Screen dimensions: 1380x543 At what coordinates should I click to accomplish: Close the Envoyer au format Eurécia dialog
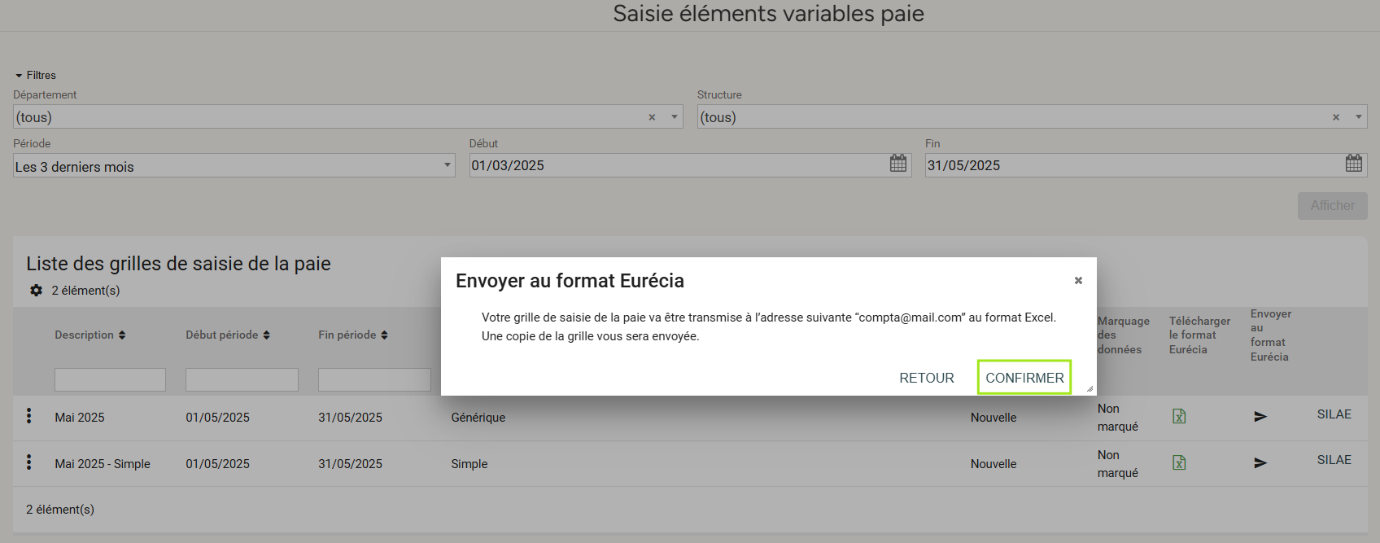pyautogui.click(x=1078, y=280)
